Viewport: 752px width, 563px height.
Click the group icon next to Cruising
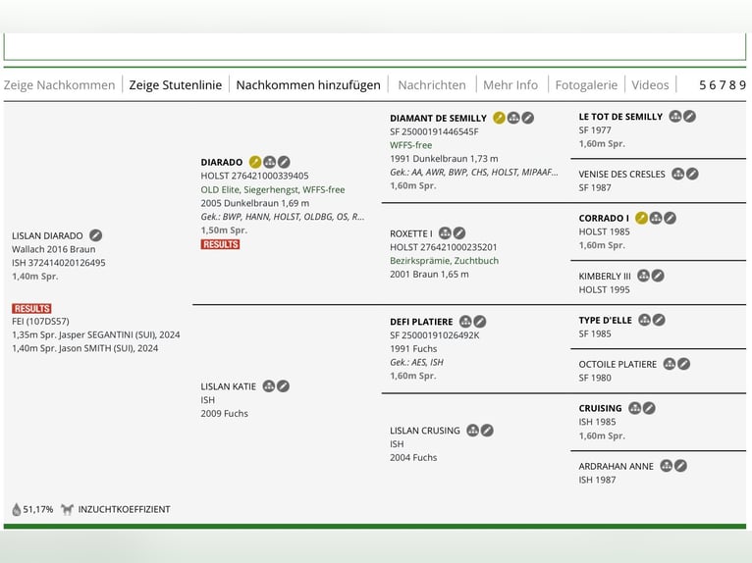(x=634, y=408)
